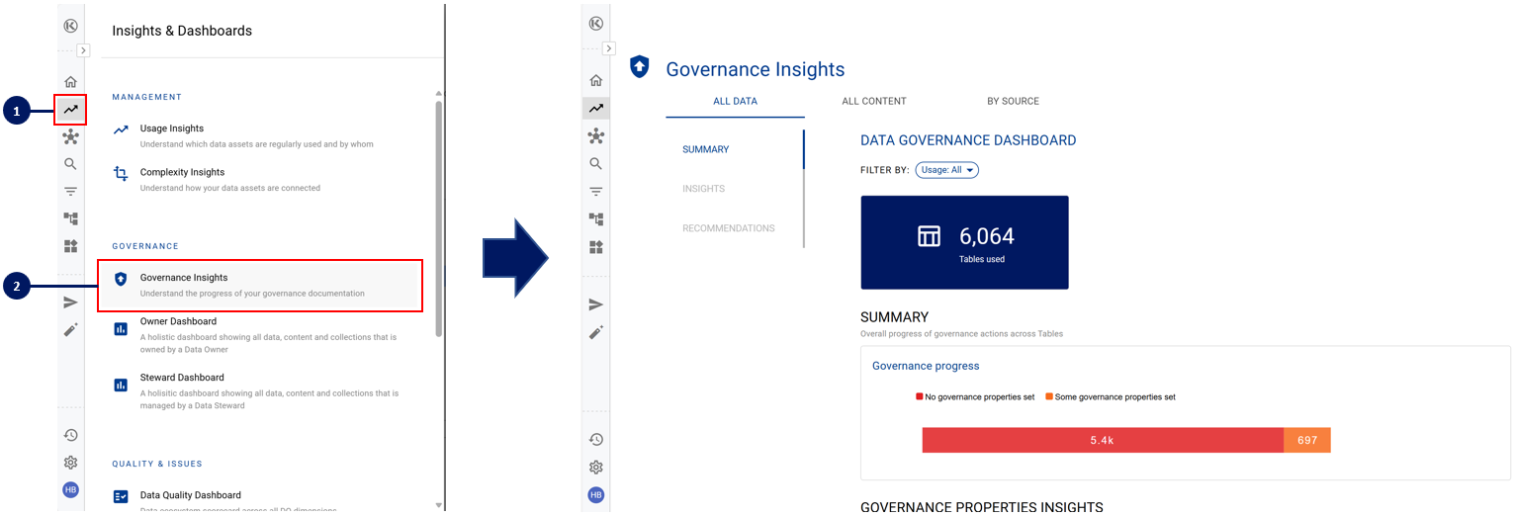
Task: Click history clock icon in Insights & Dashboards sidebar
Action: pos(70,435)
